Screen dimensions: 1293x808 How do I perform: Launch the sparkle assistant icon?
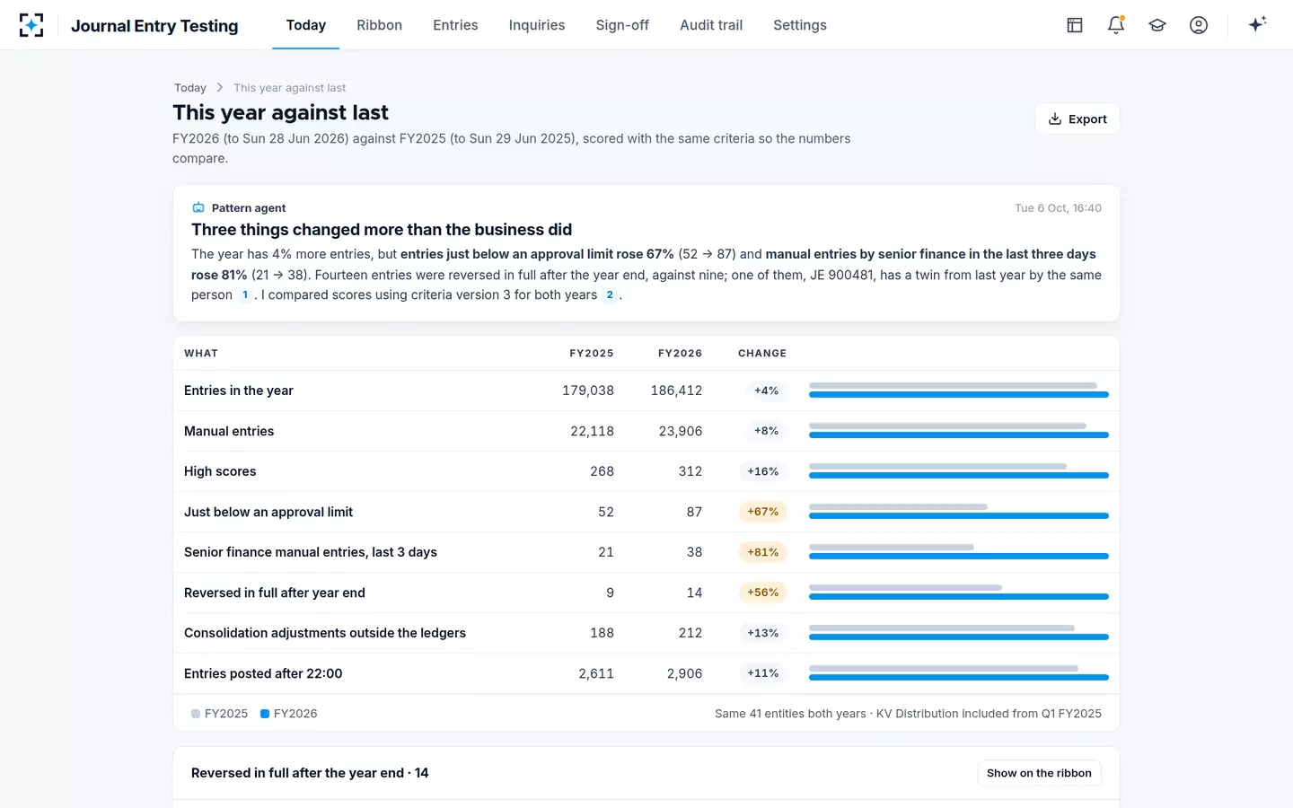(1257, 24)
